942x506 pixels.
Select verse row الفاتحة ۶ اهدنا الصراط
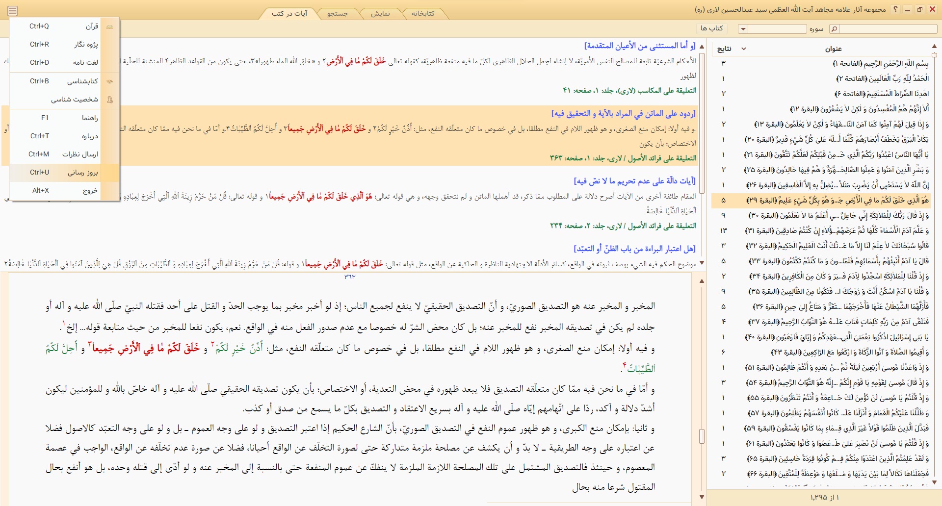tap(820, 94)
